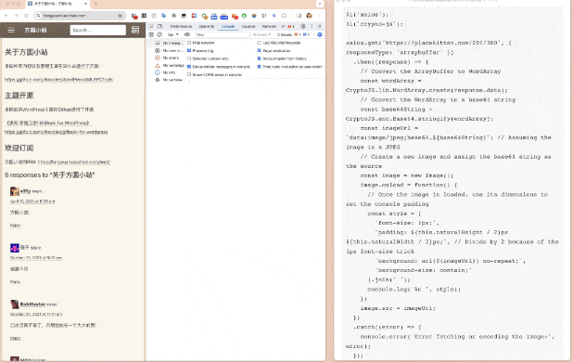Go back using browser back arrow

point(6,16)
